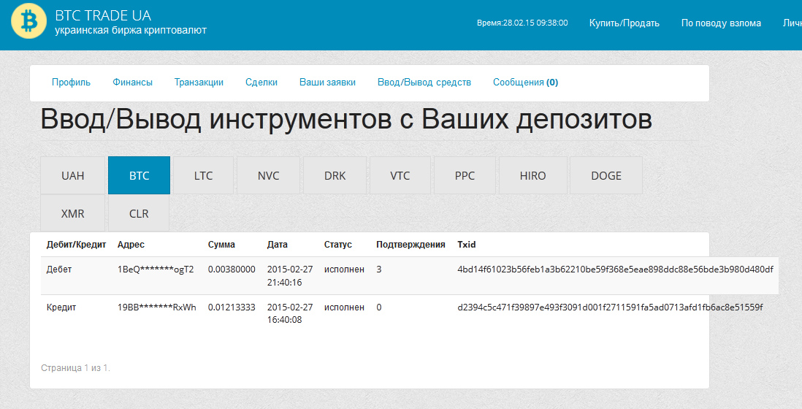Select the LTC currency tab
Viewport: 802px width, 409px height.
click(x=204, y=175)
